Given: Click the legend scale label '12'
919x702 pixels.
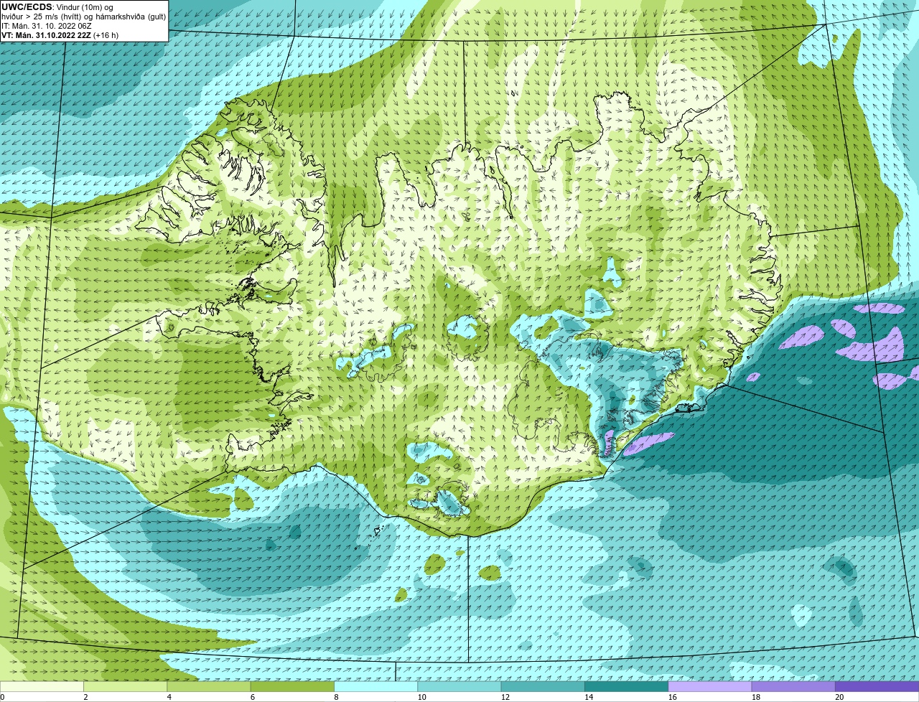Looking at the screenshot, I should pyautogui.click(x=505, y=697).
